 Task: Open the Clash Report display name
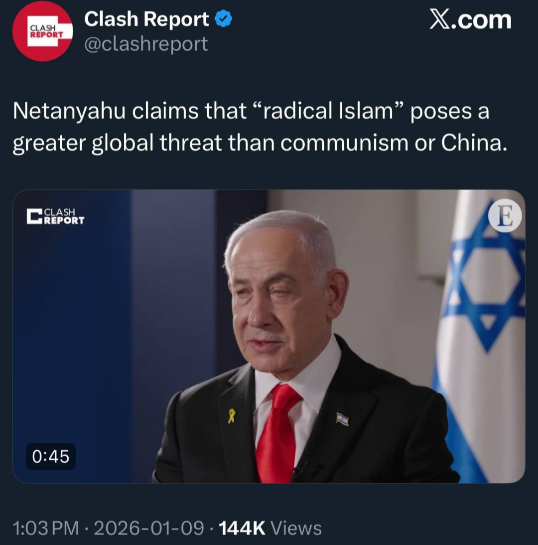click(146, 19)
